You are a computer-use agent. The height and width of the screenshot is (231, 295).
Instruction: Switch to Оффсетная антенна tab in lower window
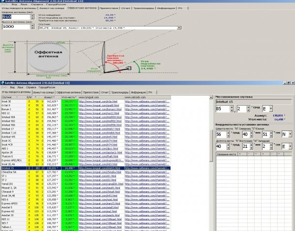pyautogui.click(x=68, y=93)
